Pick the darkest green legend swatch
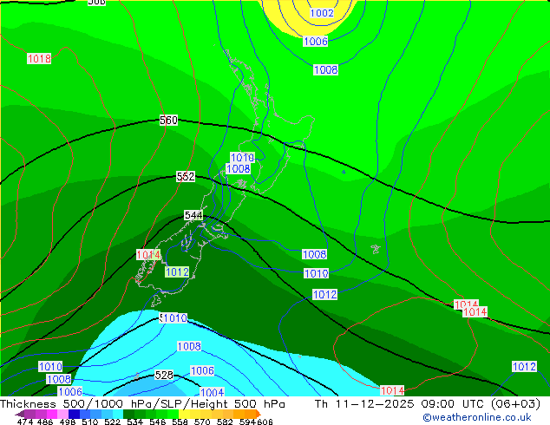 [128, 414]
